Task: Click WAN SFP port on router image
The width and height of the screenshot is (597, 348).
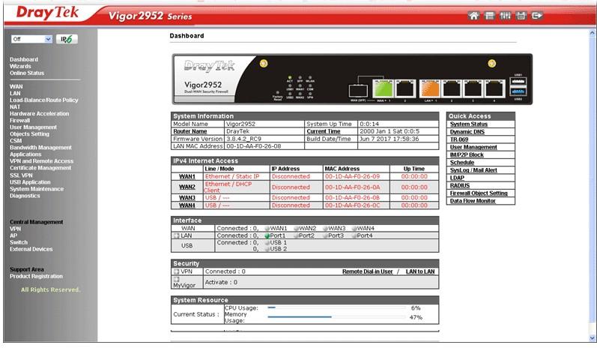Action: 358,91
